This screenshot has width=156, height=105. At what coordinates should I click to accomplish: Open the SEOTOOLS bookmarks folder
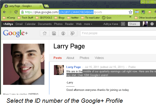click(x=44, y=18)
